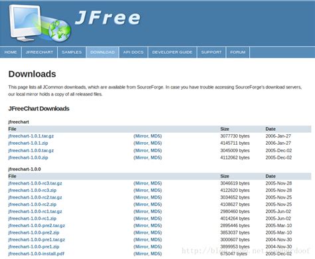Open the Mirror link for jfreechart-1.0.0.tar.gz

tap(142, 151)
